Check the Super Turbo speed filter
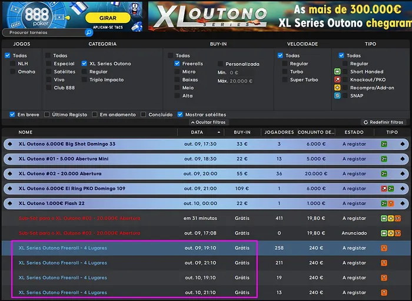 click(x=284, y=79)
